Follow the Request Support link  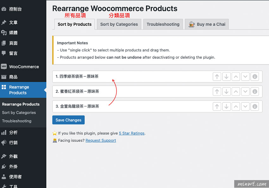tap(101, 140)
